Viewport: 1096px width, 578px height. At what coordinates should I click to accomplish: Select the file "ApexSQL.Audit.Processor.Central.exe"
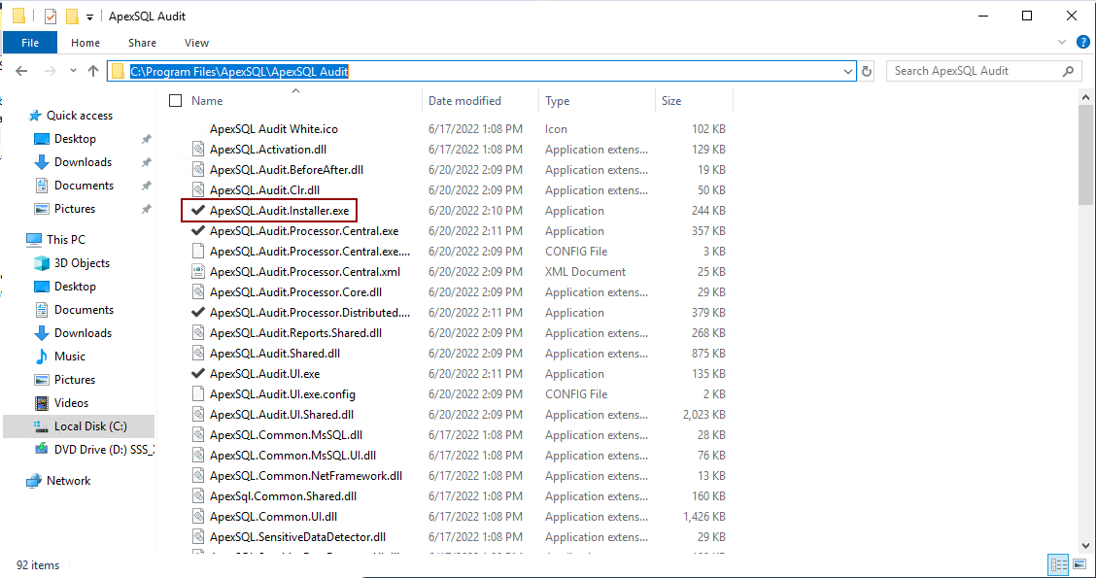(x=304, y=231)
